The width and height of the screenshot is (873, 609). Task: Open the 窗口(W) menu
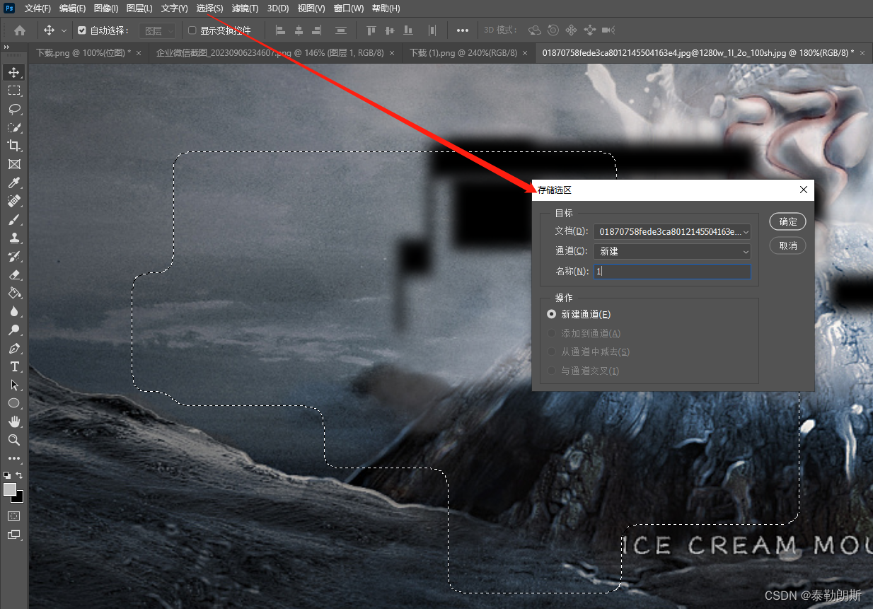(x=348, y=8)
